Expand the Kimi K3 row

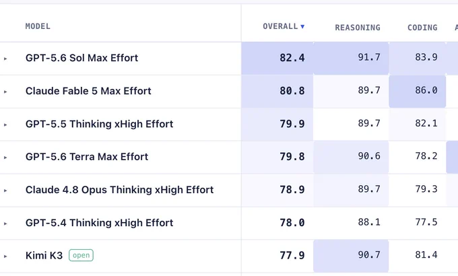click(5, 256)
